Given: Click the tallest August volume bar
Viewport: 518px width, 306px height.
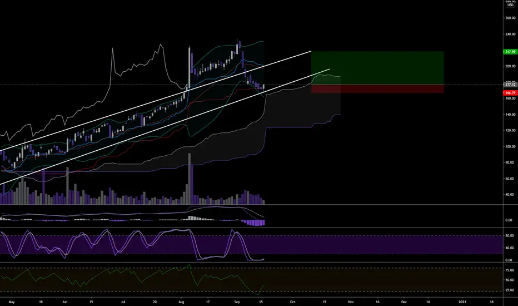Looking at the screenshot, I should coord(190,179).
